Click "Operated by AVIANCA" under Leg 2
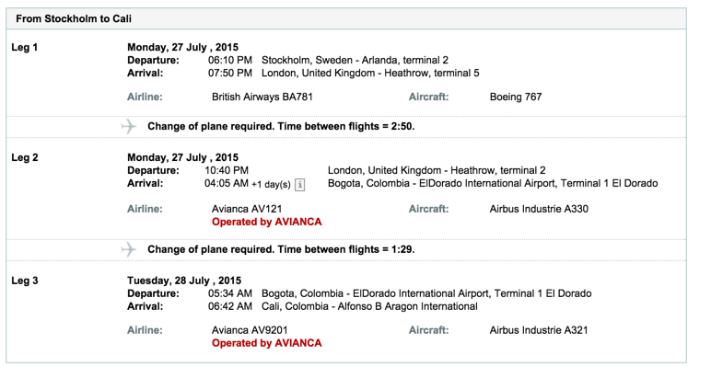The height and width of the screenshot is (378, 711). coord(266,223)
